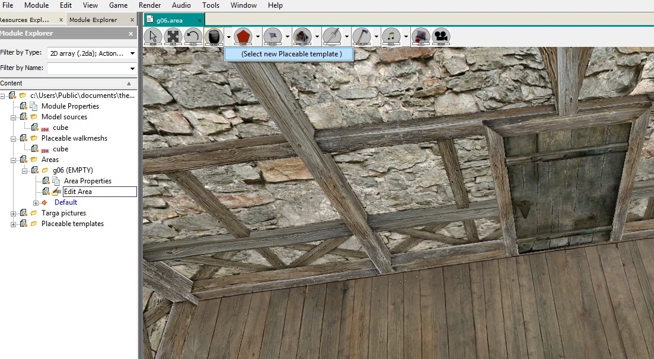Select g06 (EMPTY) area item
Image resolution: width=654 pixels, height=359 pixels.
[72, 170]
